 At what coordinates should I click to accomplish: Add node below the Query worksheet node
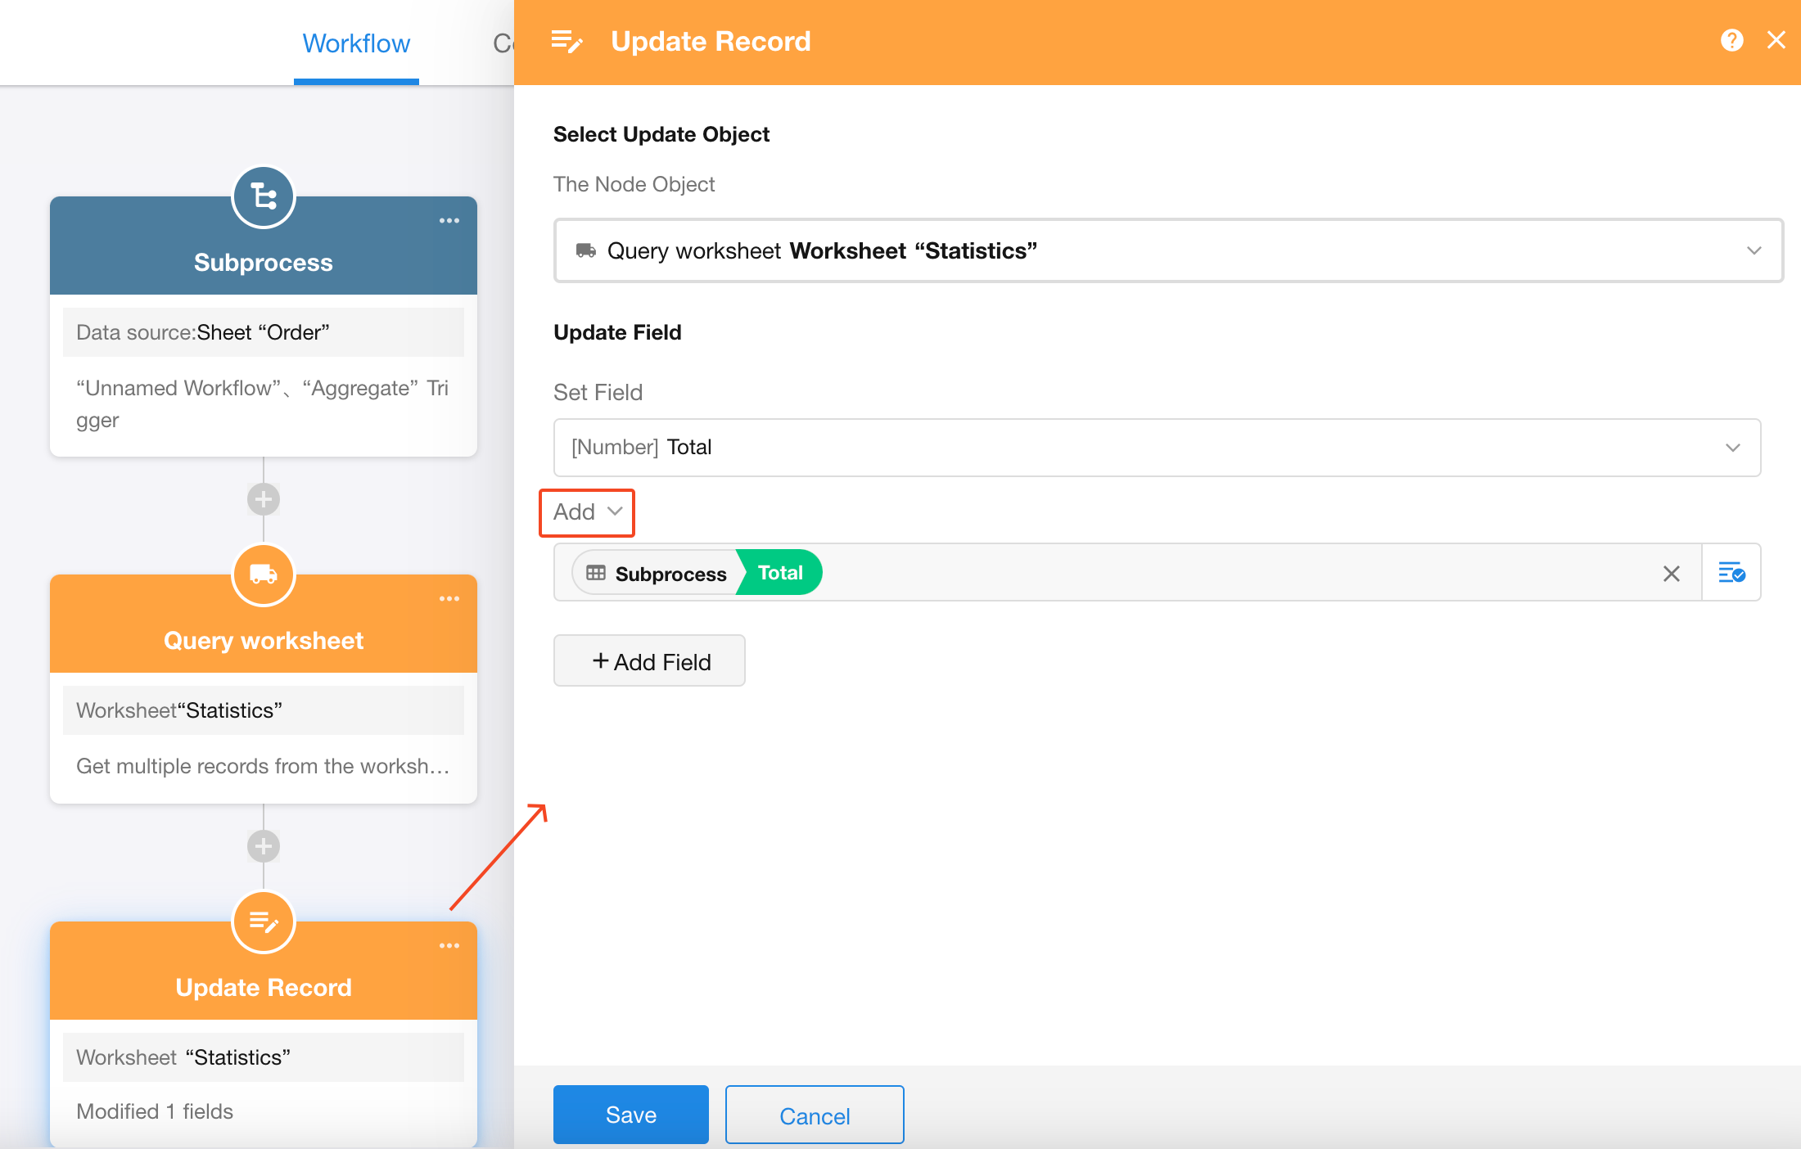(x=263, y=846)
